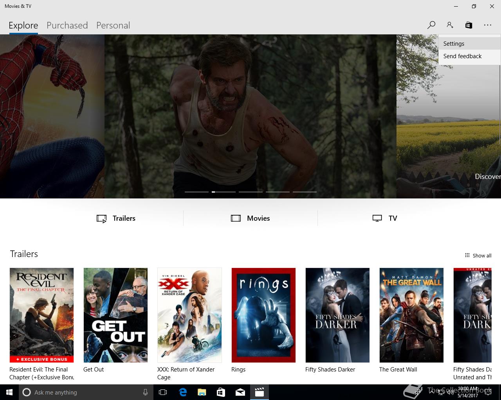Click the Spider-Man banner on the left
This screenshot has width=501, height=400.
pos(52,116)
